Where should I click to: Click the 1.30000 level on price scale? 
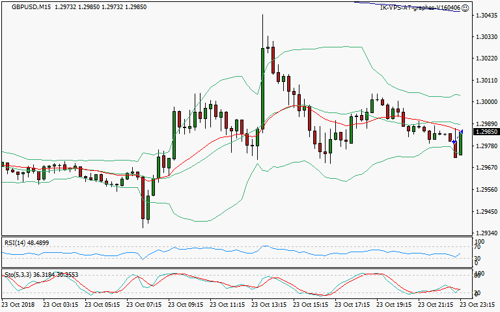point(486,102)
